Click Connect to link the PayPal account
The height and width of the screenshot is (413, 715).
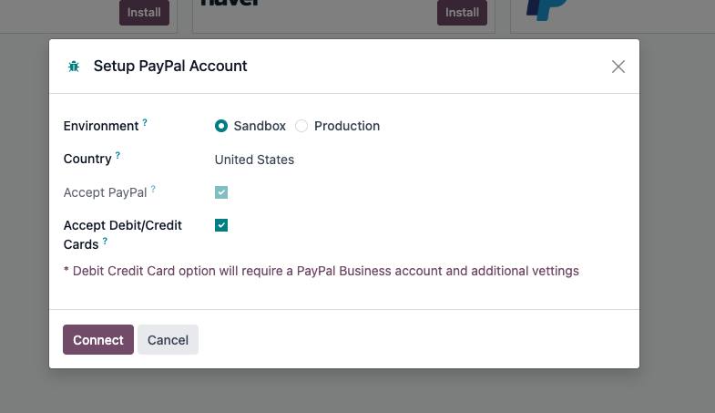(98, 339)
